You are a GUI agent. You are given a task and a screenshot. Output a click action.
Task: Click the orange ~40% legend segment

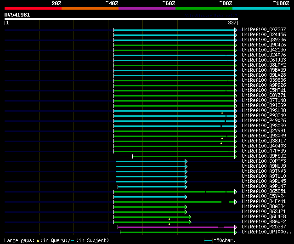click(x=90, y=8)
